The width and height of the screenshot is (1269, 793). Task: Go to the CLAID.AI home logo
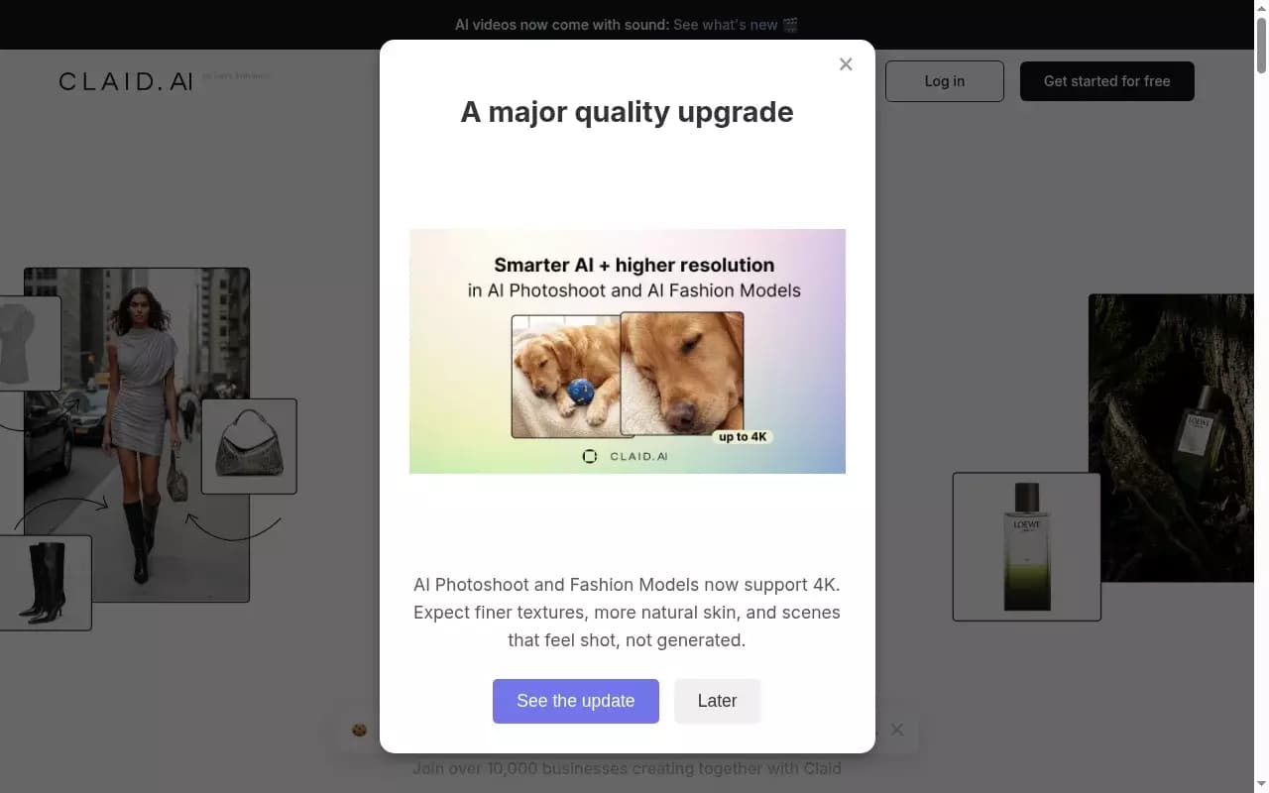pos(126,81)
